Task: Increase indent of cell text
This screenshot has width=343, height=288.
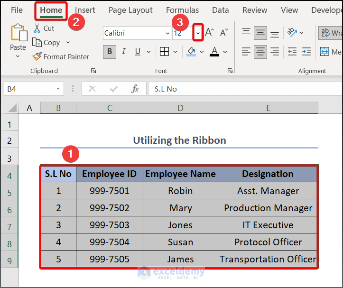Action: [306, 52]
